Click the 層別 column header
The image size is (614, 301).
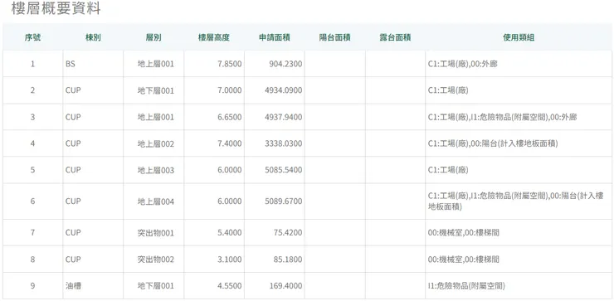pyautogui.click(x=153, y=37)
